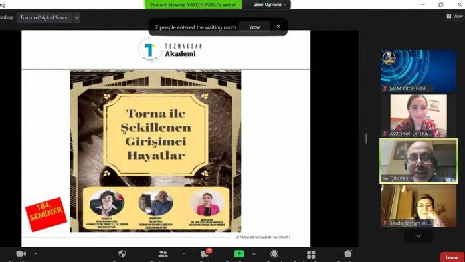Click the divider handle beside the video panel
465x262 pixels.
click(365, 138)
